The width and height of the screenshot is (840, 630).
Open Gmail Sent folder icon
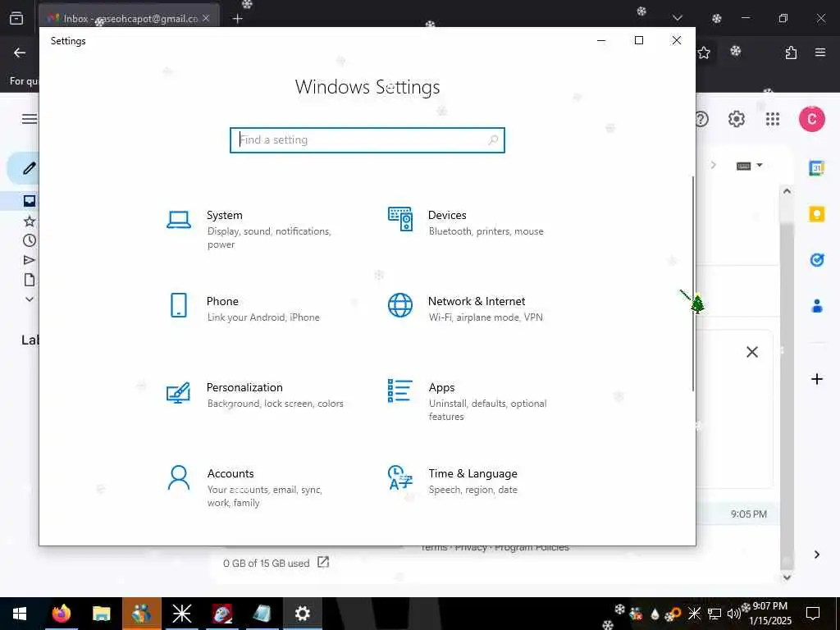click(x=30, y=260)
